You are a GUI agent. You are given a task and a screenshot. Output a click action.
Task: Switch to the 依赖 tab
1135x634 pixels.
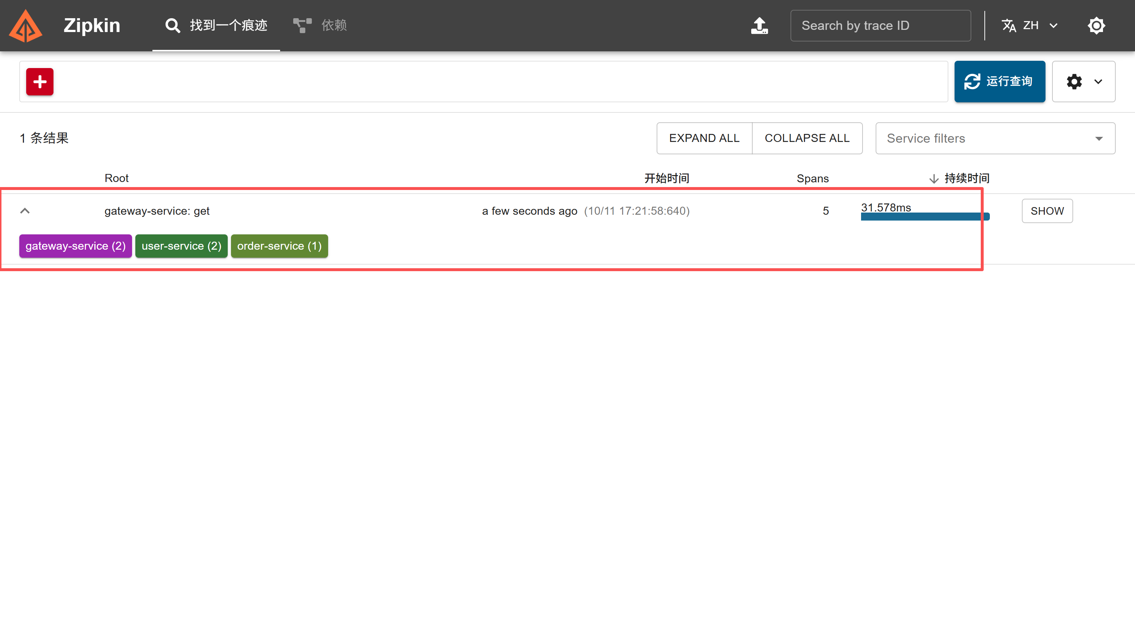pyautogui.click(x=320, y=25)
